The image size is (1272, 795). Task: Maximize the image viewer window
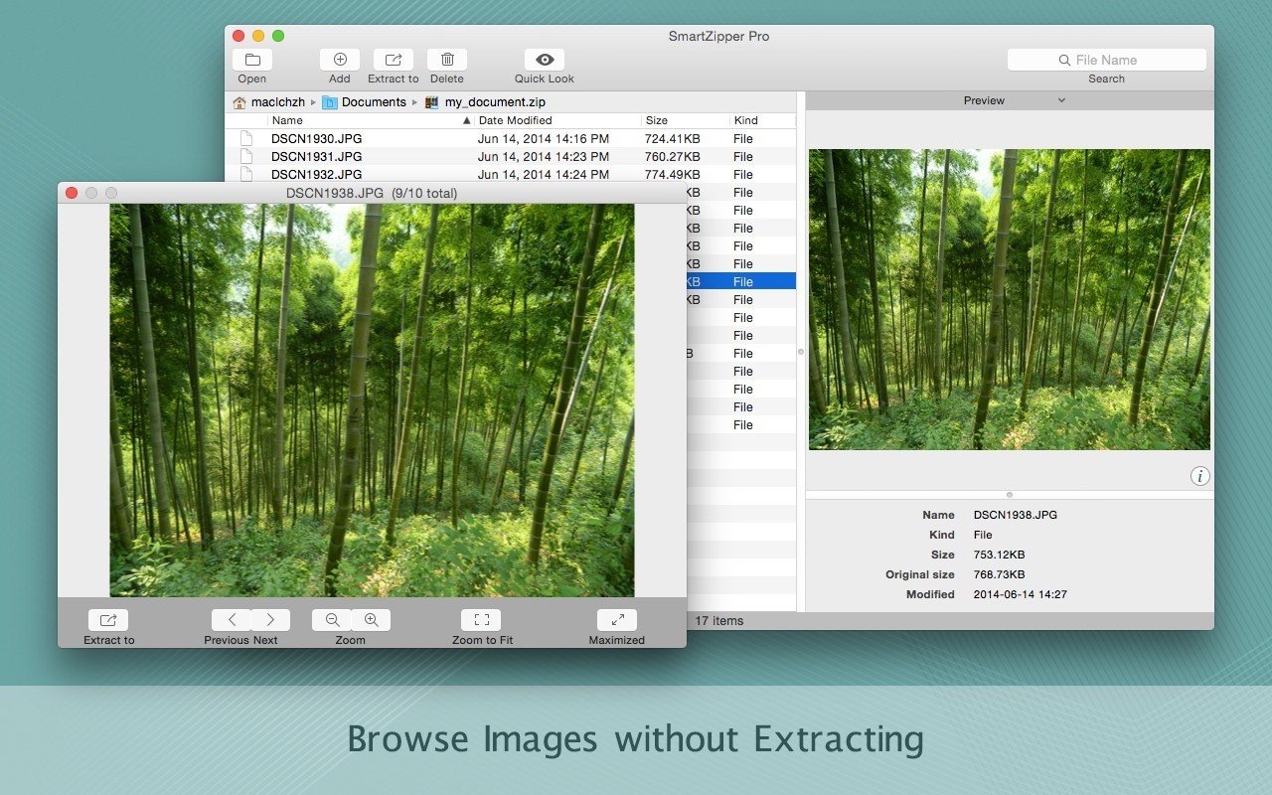coord(617,620)
